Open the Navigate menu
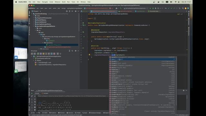This screenshot has height=116, width=206. (45, 2)
